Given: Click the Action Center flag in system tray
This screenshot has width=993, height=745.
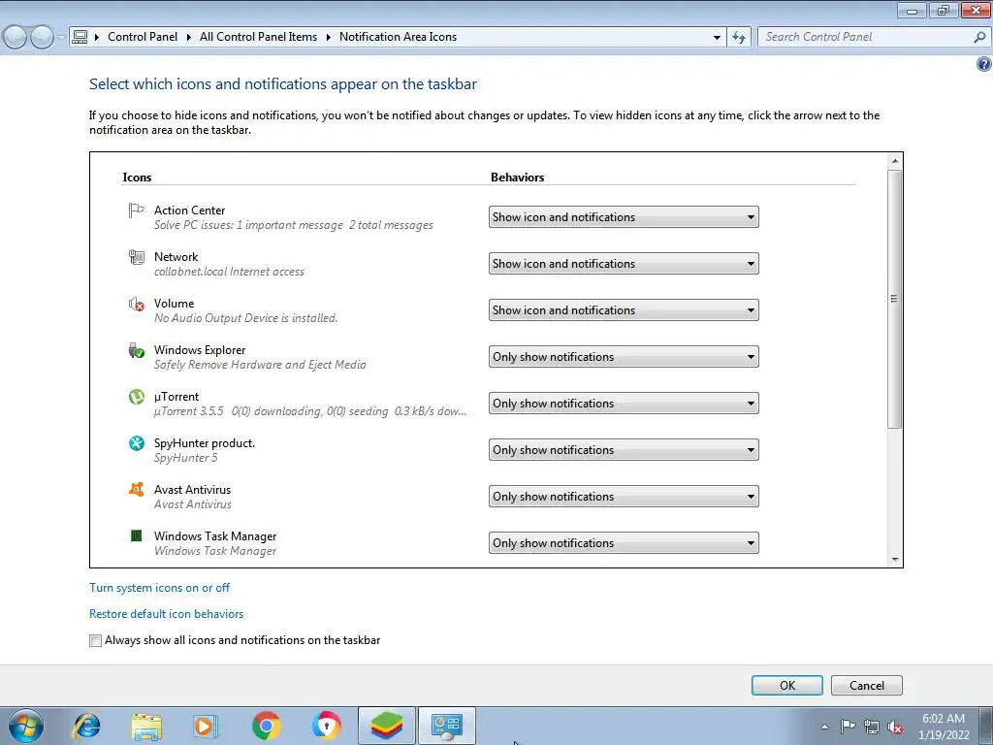Looking at the screenshot, I should pyautogui.click(x=848, y=727).
